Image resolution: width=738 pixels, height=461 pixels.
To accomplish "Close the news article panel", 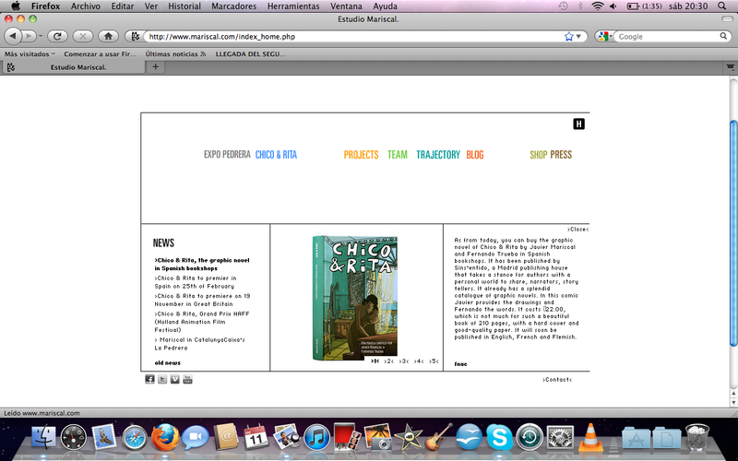I will tap(577, 229).
